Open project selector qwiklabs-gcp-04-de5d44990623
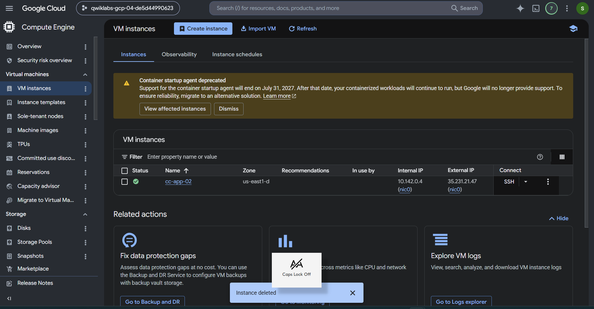The image size is (594, 309). [128, 8]
